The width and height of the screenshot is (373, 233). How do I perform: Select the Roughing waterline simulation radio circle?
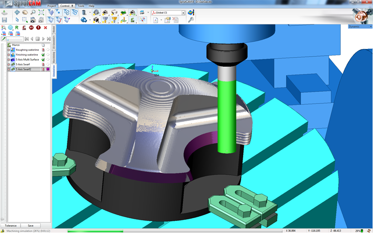48,50
